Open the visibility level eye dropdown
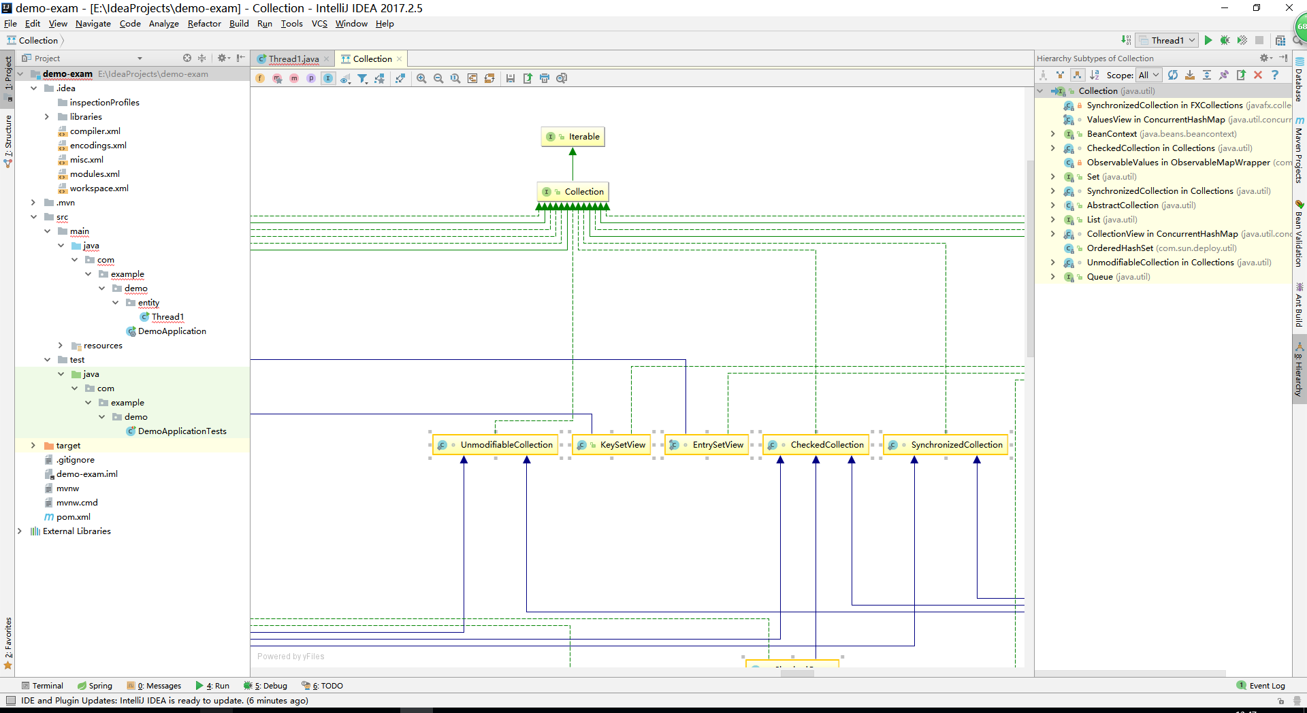The width and height of the screenshot is (1307, 713). click(346, 78)
